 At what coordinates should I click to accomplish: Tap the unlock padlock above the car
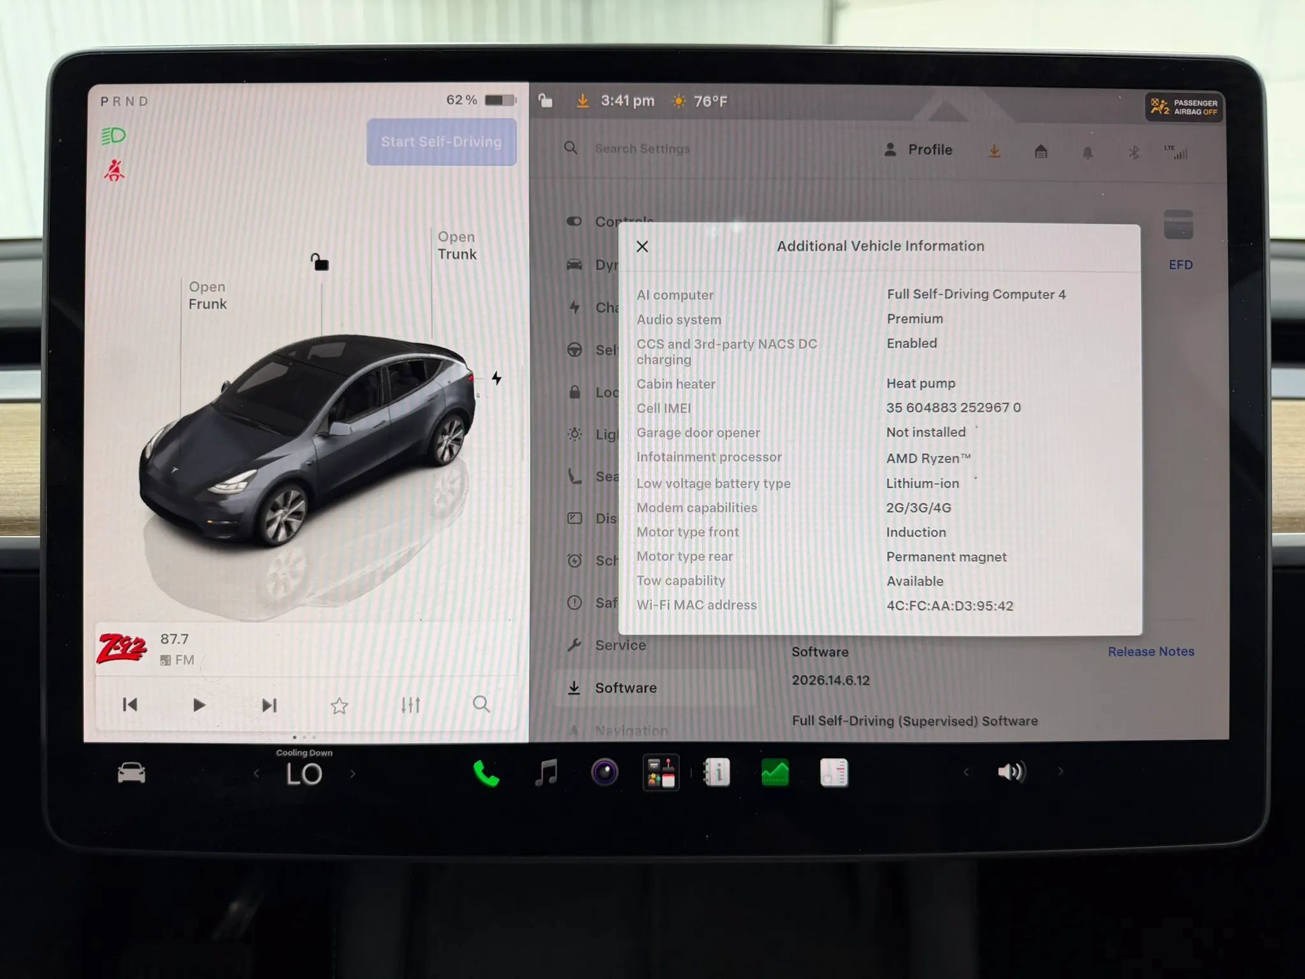tap(319, 261)
